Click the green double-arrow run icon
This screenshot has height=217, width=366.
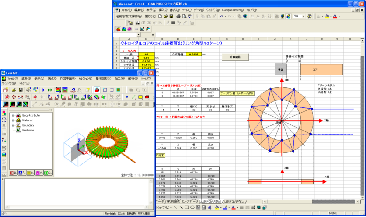pyautogui.click(x=50, y=90)
